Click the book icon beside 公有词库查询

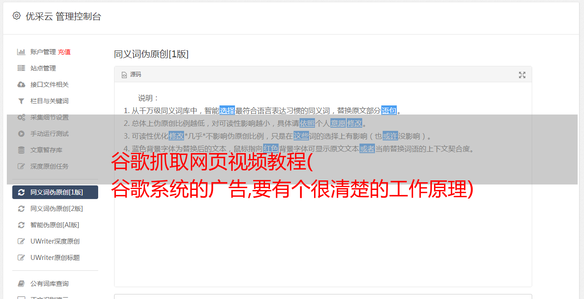point(21,284)
